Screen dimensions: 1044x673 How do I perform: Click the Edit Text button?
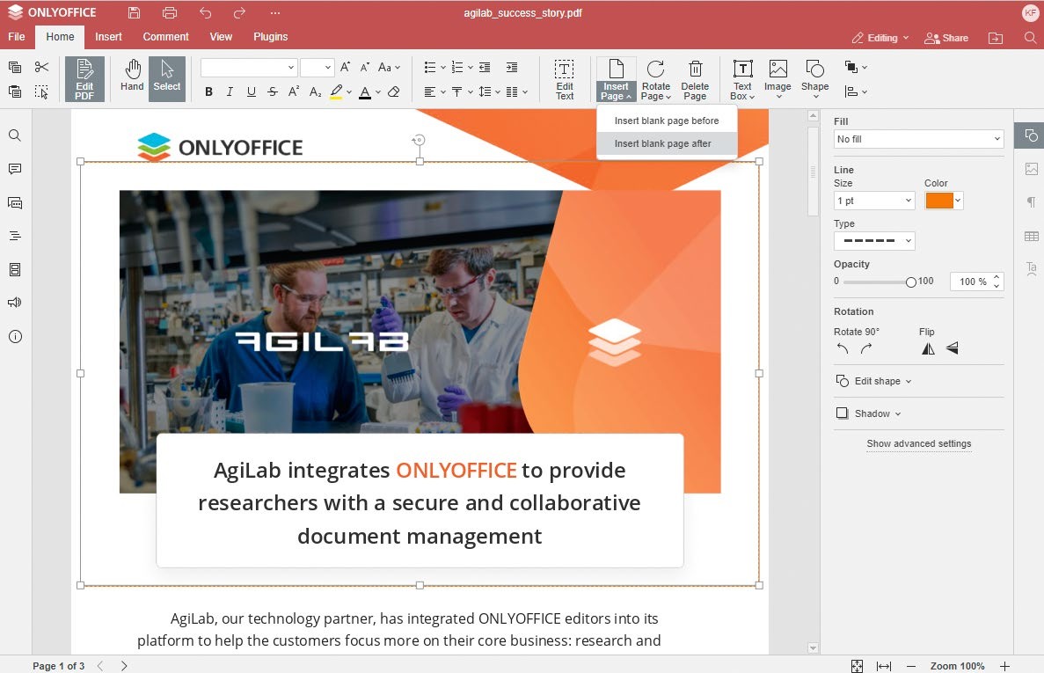point(565,79)
